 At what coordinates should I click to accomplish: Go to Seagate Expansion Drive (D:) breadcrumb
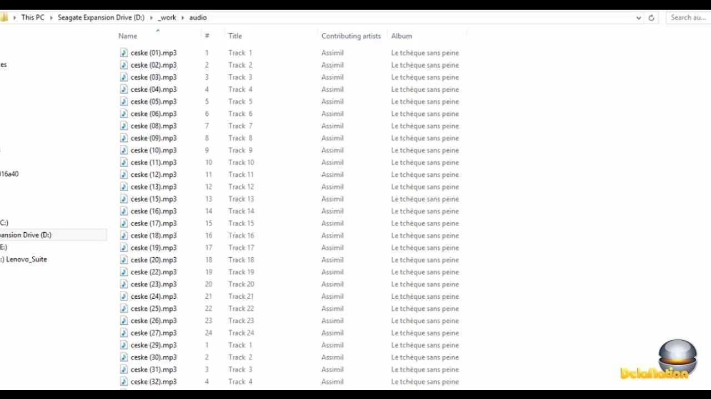point(101,18)
